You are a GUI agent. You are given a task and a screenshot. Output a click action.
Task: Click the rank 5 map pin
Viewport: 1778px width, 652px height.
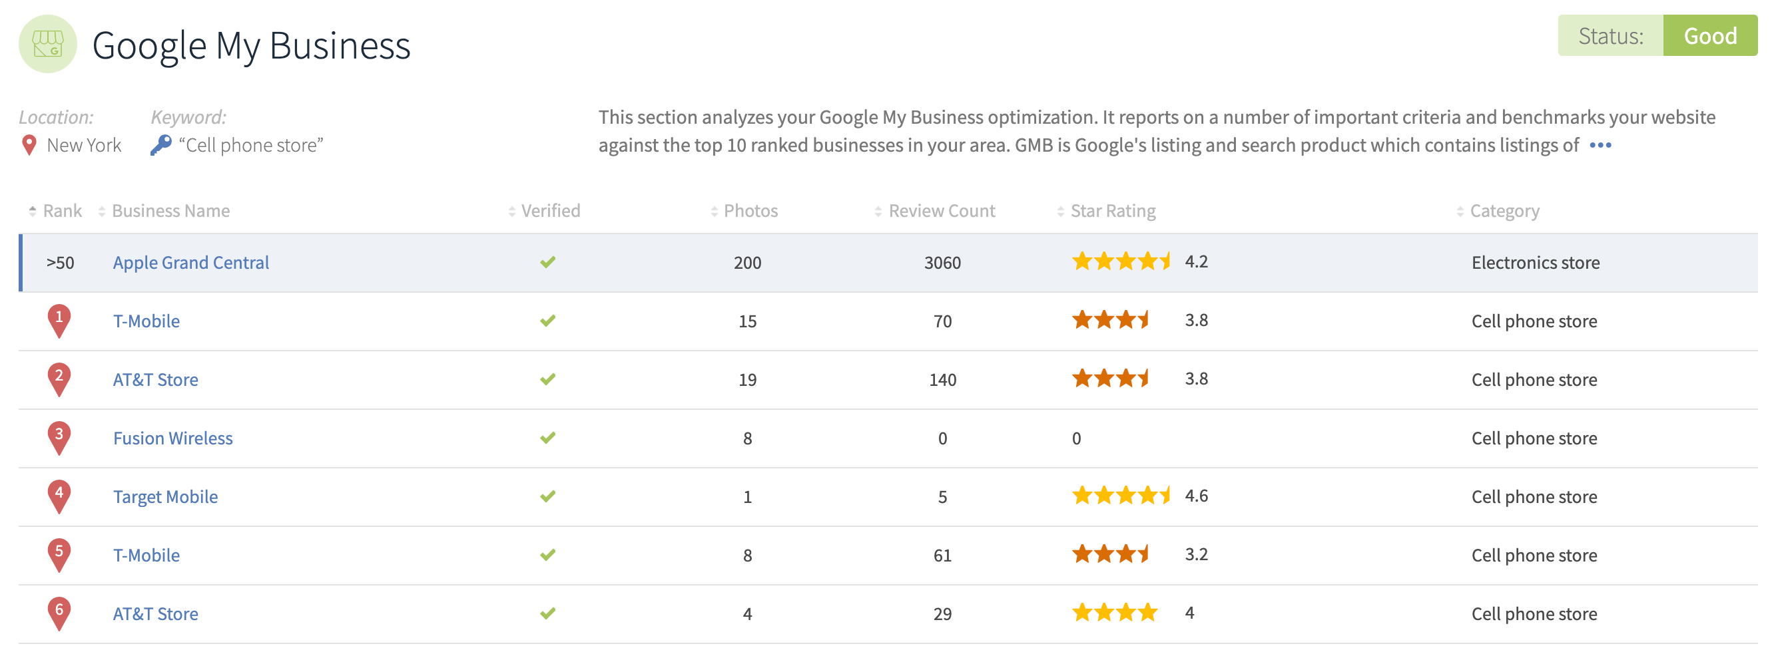(x=59, y=556)
